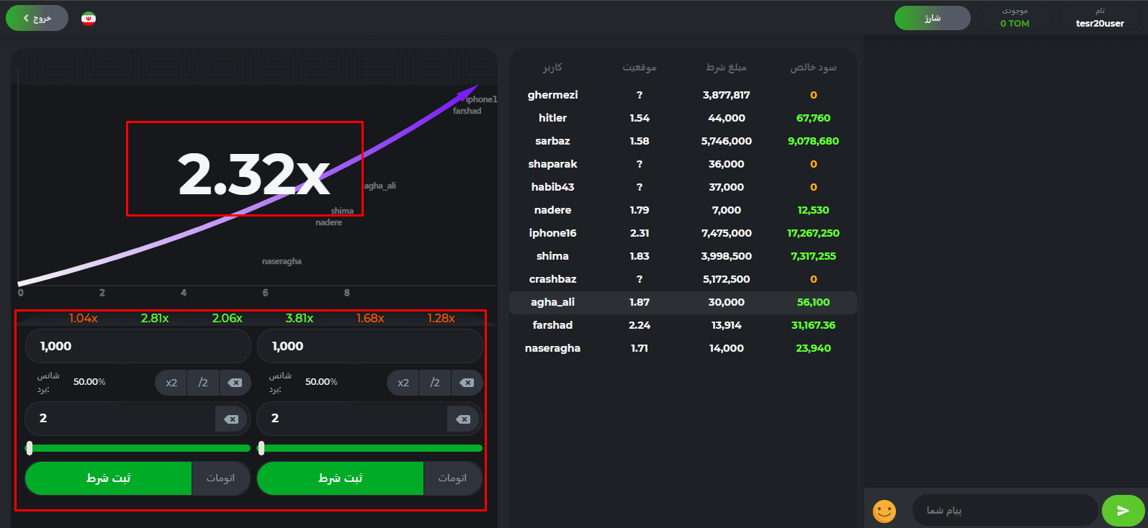
Task: Clear the left cashout multiplier field
Action: (x=231, y=419)
